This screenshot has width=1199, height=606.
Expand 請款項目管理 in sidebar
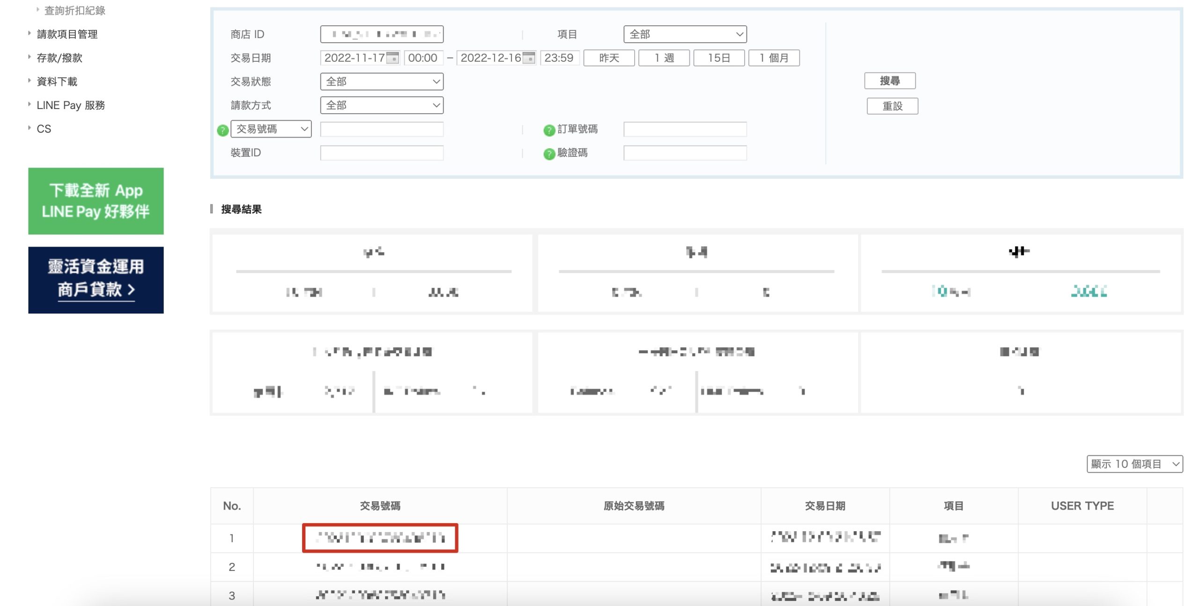pyautogui.click(x=67, y=34)
